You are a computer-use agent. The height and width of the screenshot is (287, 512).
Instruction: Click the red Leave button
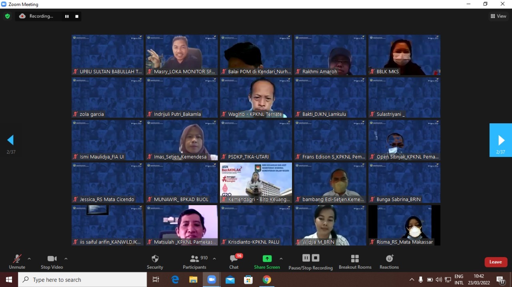[x=496, y=262]
